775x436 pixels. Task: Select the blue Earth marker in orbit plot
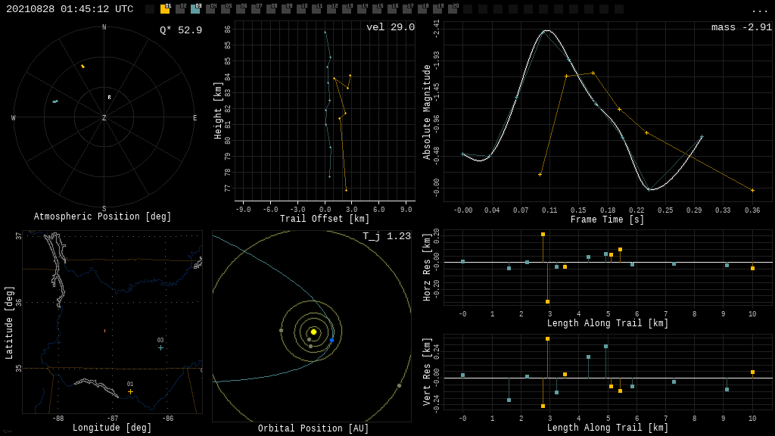coord(331,341)
